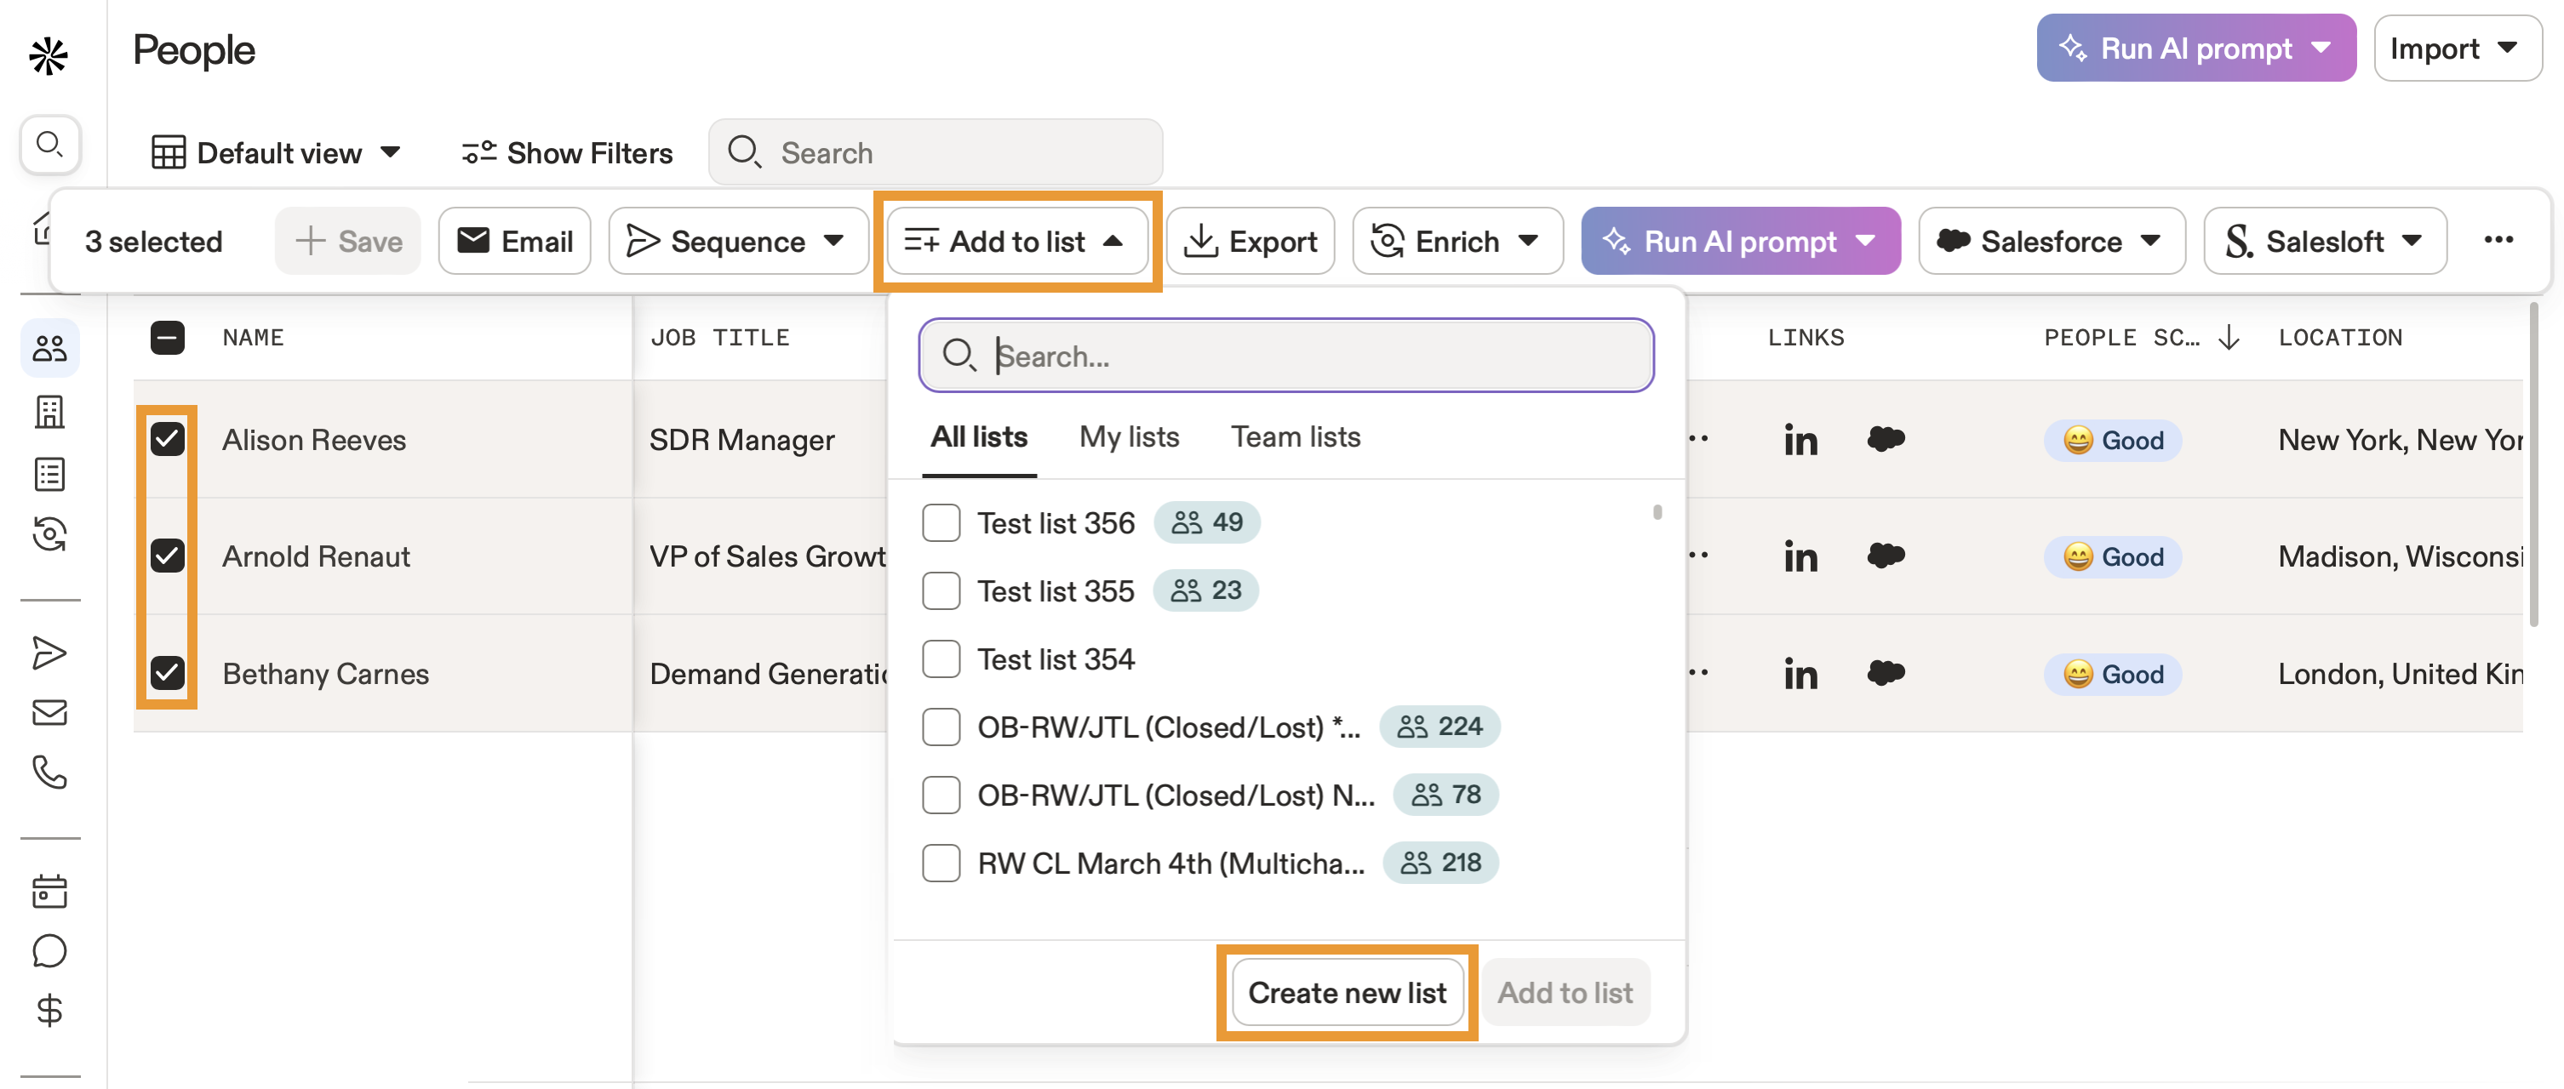Viewport: 2564px width, 1089px height.
Task: Open the People icon in sidebar
Action: point(49,349)
